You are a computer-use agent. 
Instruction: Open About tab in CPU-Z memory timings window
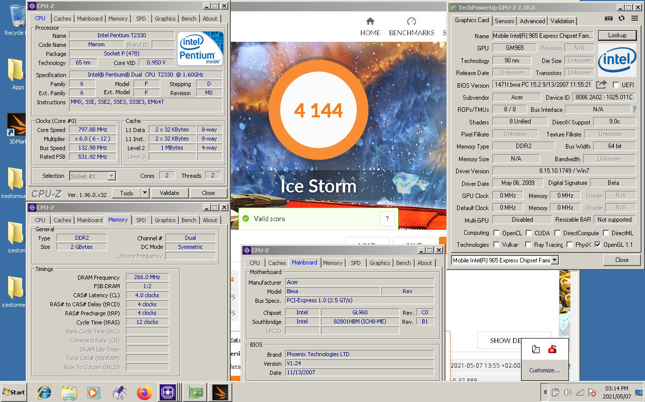[210, 220]
